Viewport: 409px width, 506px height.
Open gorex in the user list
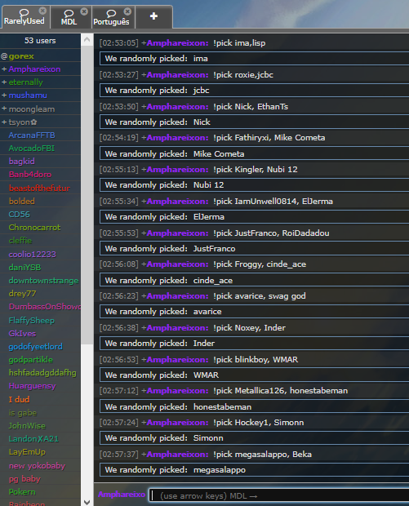(21, 56)
